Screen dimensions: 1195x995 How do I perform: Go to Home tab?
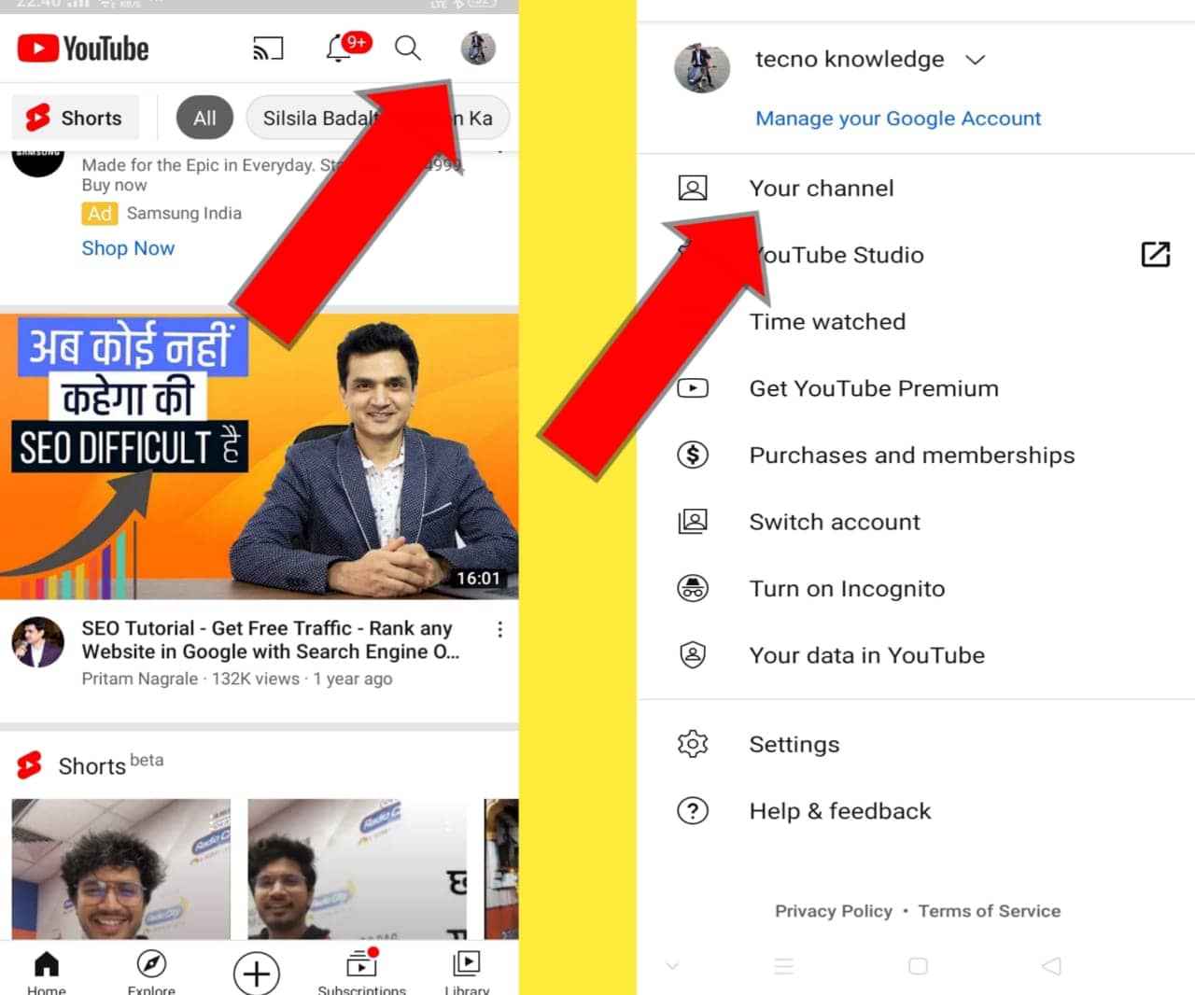(x=46, y=972)
